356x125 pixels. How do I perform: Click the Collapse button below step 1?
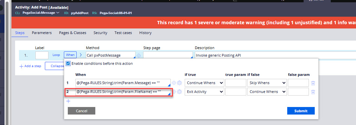click(x=54, y=66)
